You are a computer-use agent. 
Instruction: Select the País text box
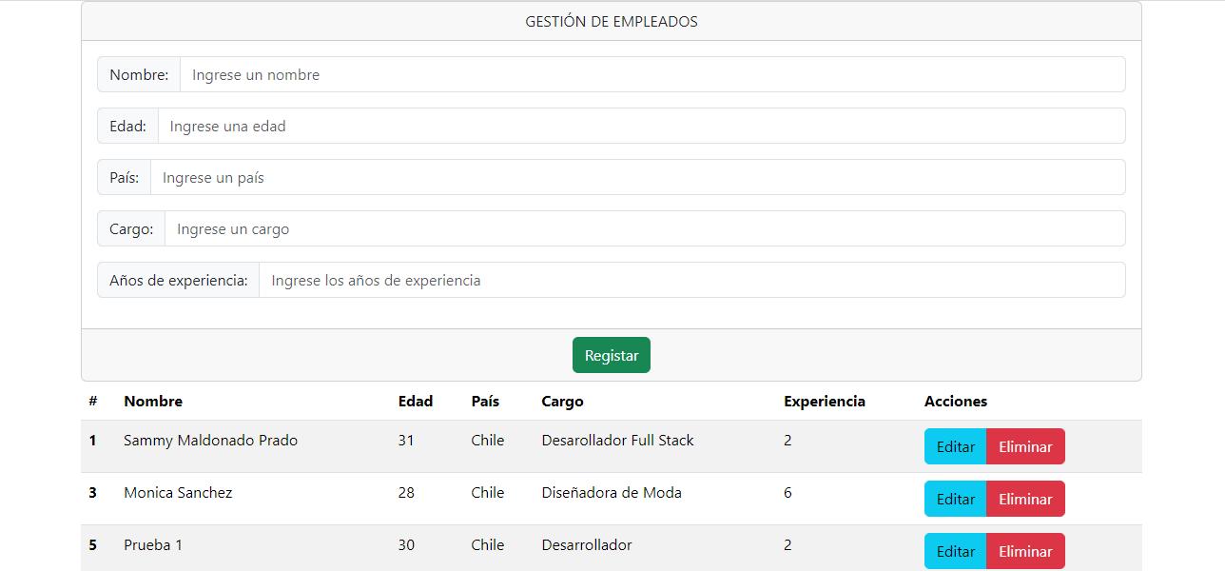click(x=637, y=177)
